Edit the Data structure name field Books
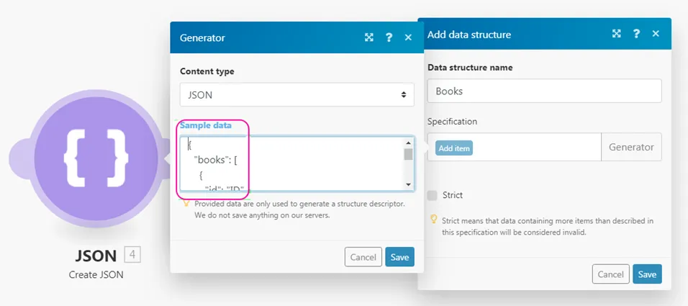The height and width of the screenshot is (306, 688). 544,91
